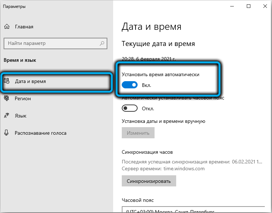The height and width of the screenshot is (213, 272).
Task: Open the time zone dropdown
Action: (193, 209)
